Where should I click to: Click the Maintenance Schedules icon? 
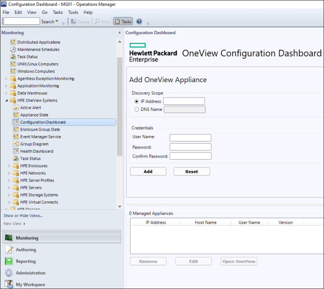[13, 50]
